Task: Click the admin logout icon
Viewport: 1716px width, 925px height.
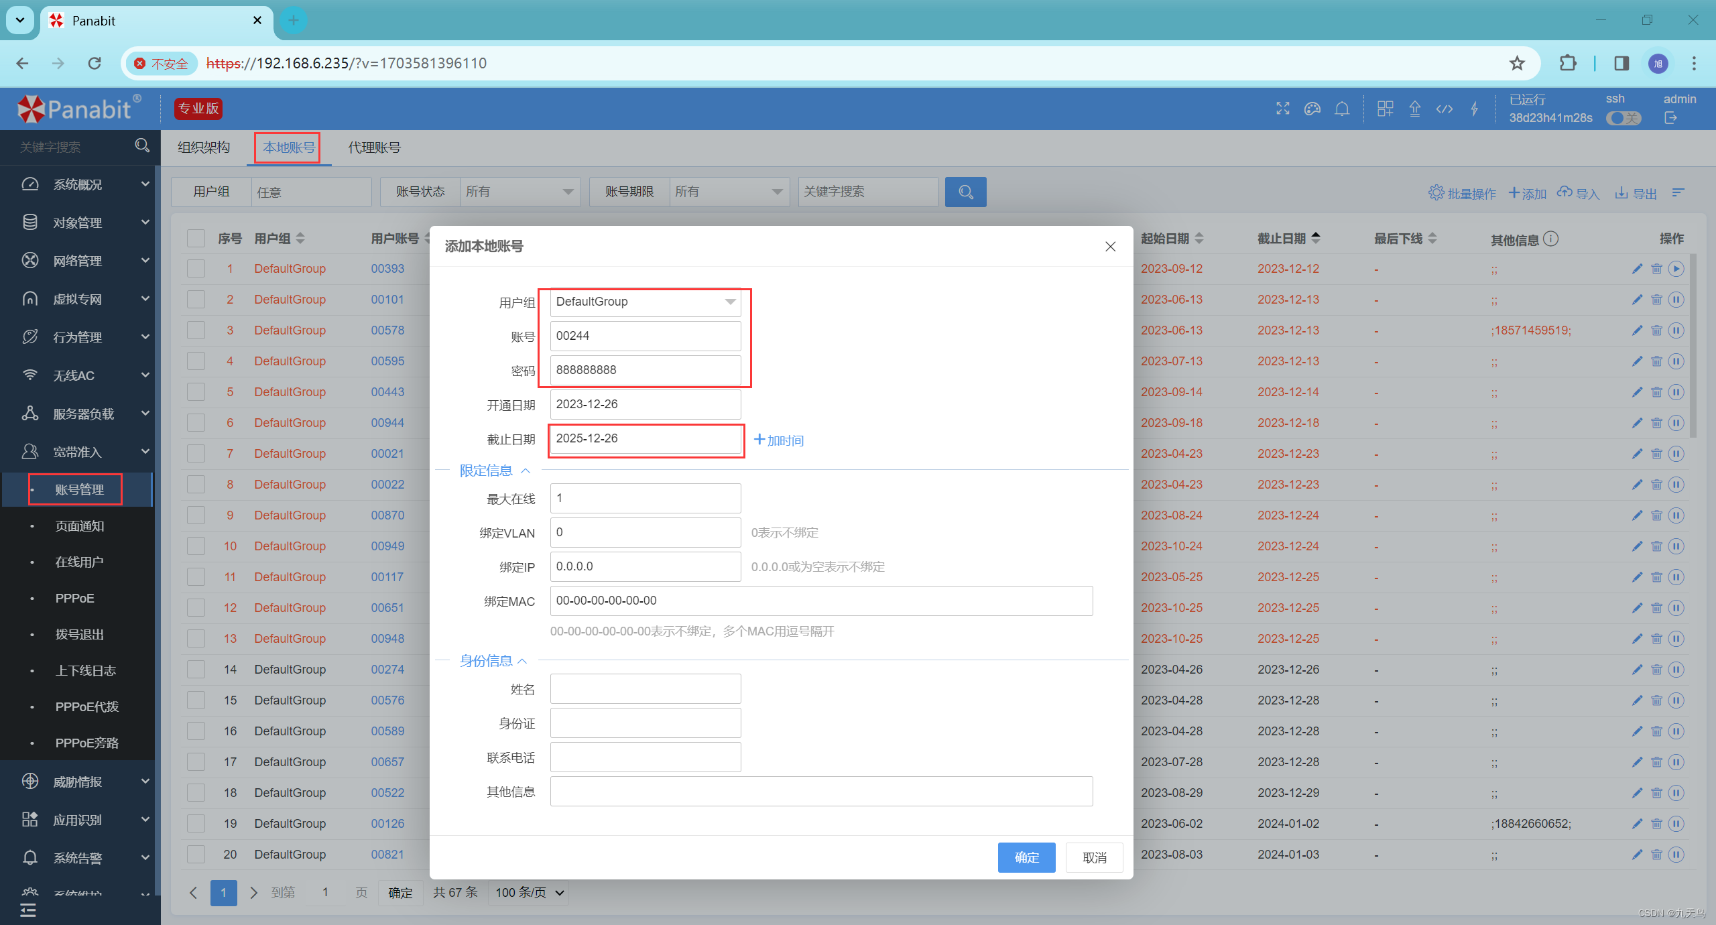Action: (x=1670, y=118)
